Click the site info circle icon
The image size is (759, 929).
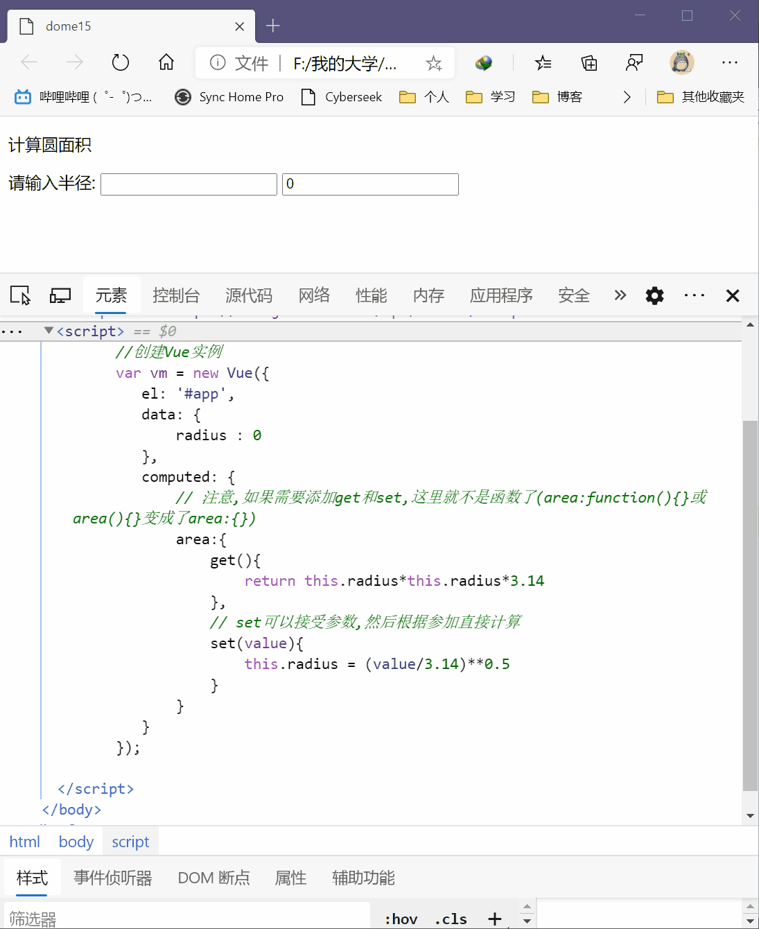click(x=218, y=63)
